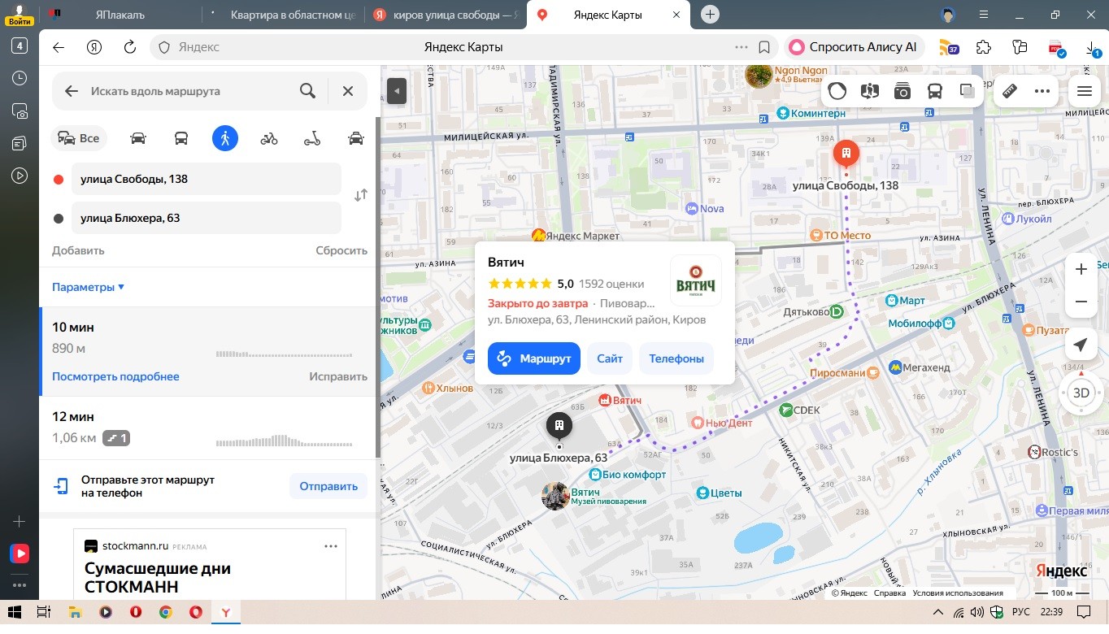Swap start and destination addresses
This screenshot has width=1109, height=634.
[x=361, y=195]
